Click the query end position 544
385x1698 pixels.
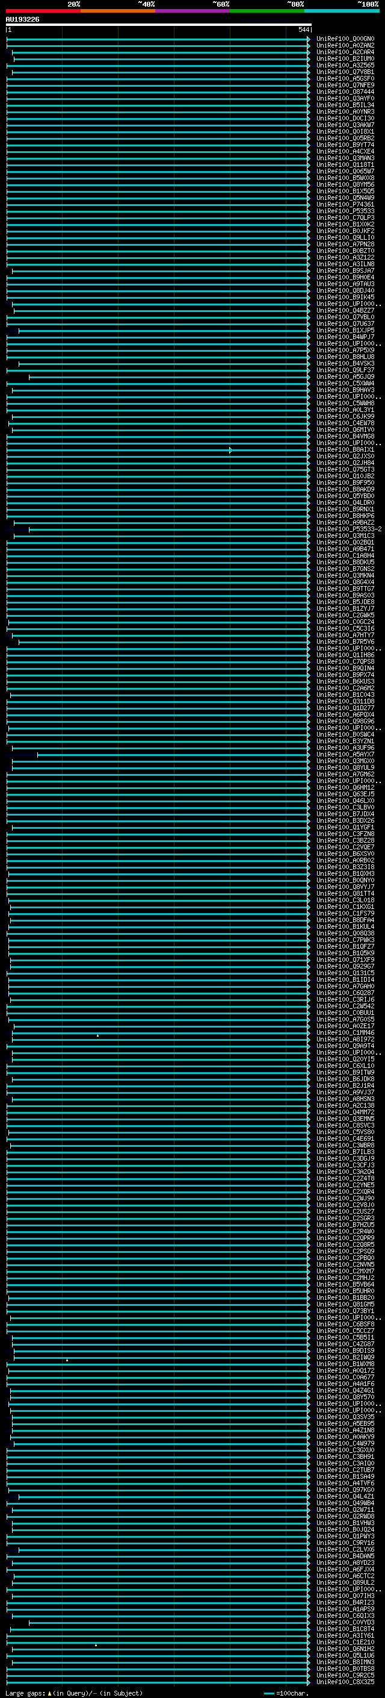(304, 30)
